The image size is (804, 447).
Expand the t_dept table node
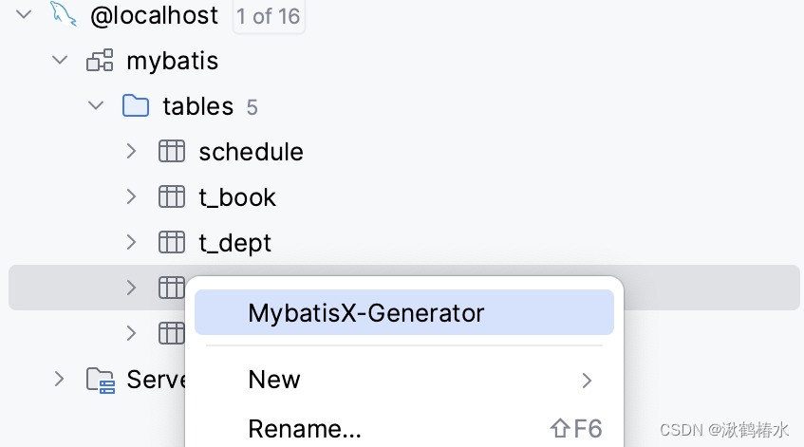click(132, 242)
